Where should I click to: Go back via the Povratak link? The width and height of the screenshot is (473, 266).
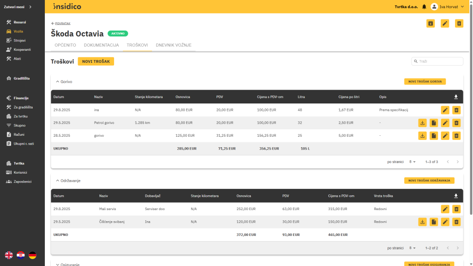click(61, 23)
